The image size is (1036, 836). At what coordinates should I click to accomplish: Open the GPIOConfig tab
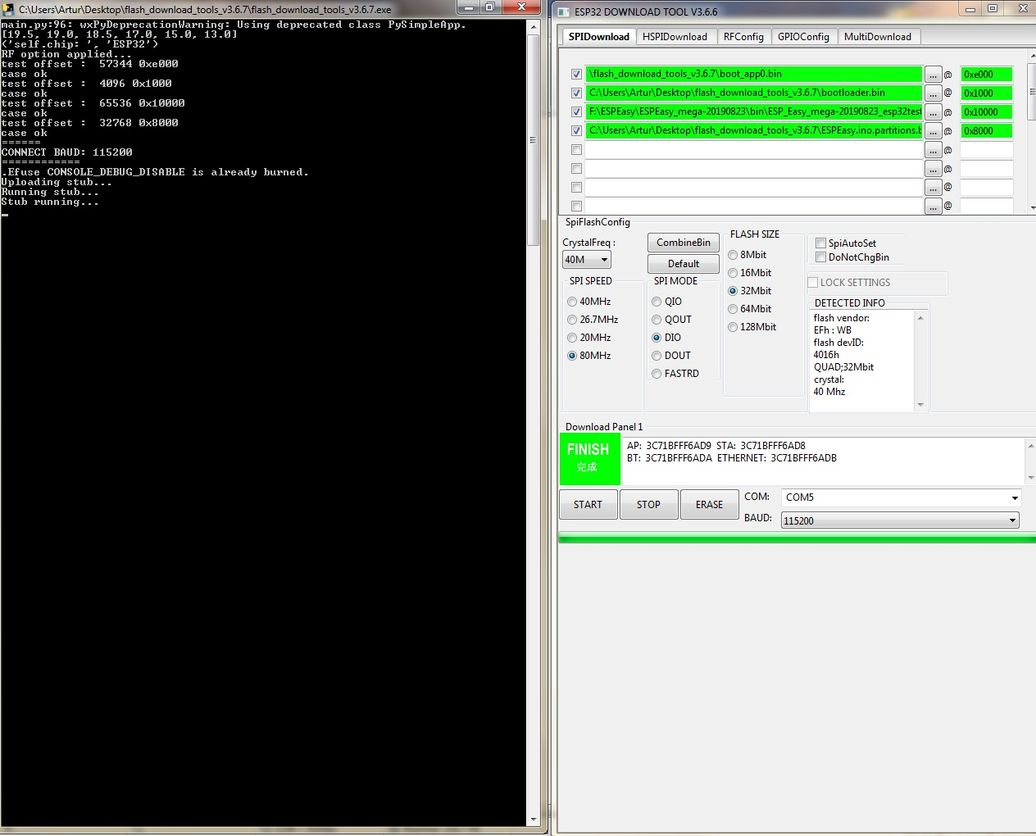click(803, 37)
